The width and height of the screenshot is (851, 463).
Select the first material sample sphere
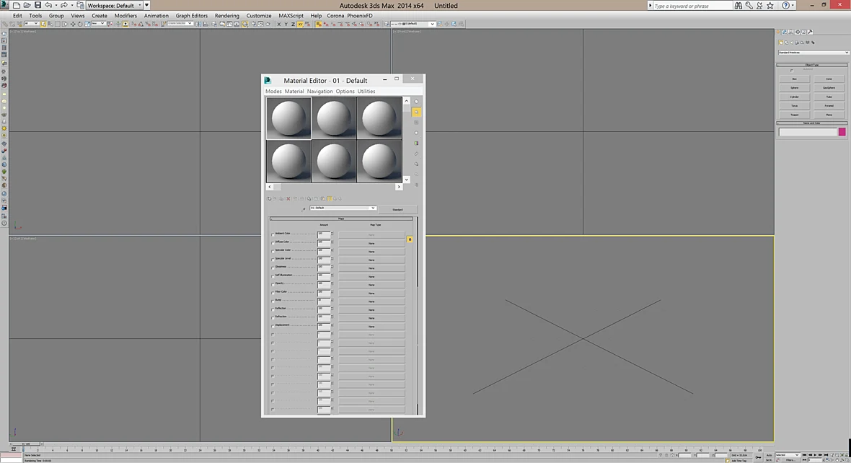point(288,118)
